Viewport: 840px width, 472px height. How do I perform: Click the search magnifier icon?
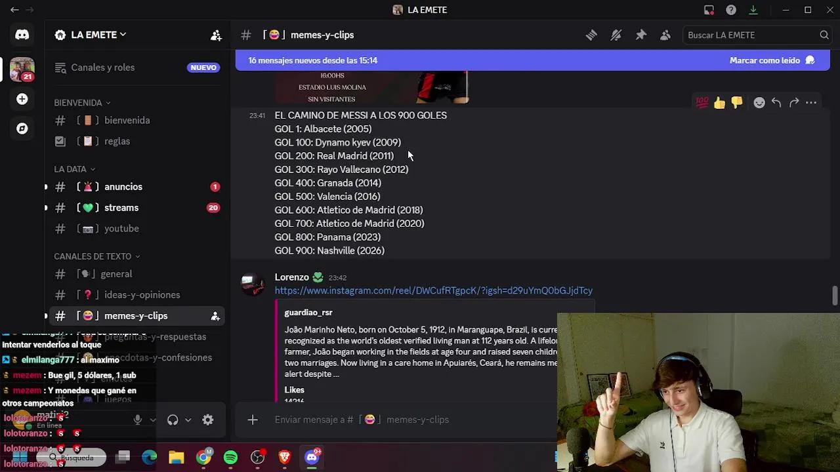click(x=824, y=35)
